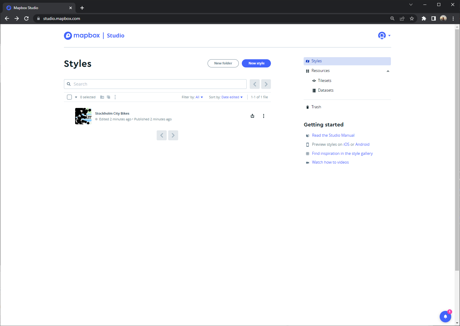Click the Stockholm City Bikes thumbnail
Viewport: 460px width, 326px height.
[83, 116]
